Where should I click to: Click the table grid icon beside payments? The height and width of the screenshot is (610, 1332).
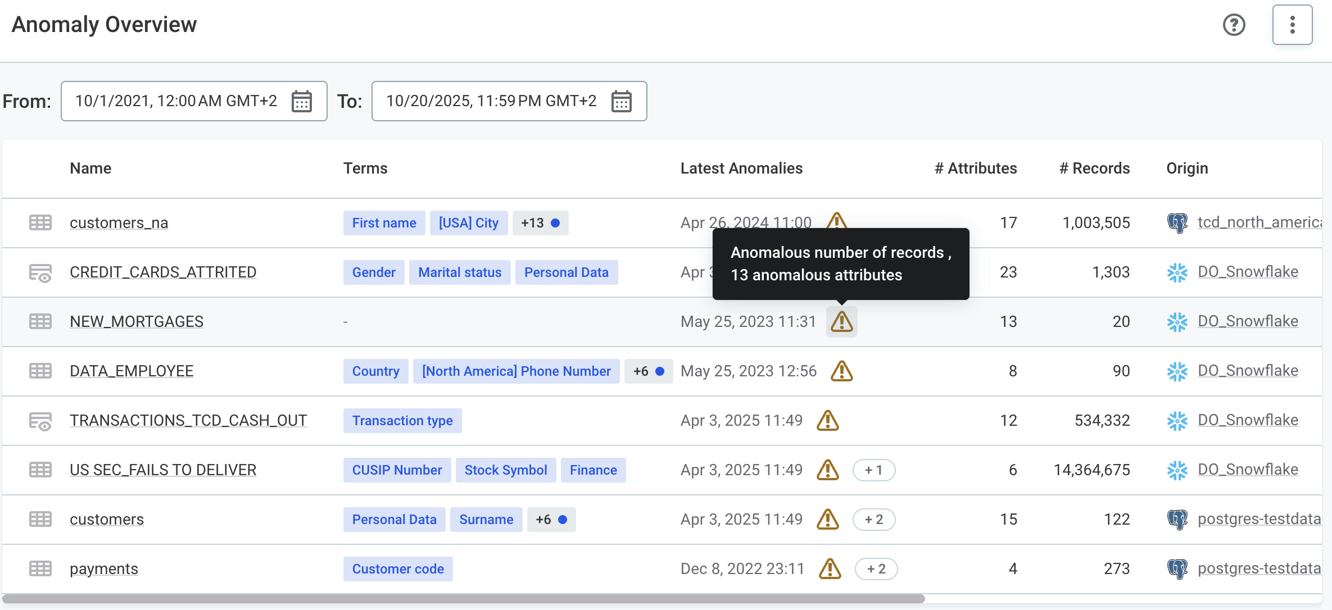coord(40,568)
